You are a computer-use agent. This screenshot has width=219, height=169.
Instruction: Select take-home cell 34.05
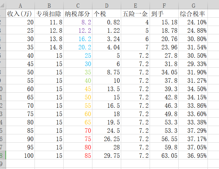click(x=164, y=72)
